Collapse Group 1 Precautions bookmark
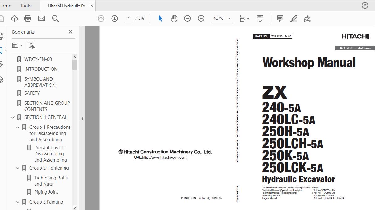This screenshot has height=210, width=375. pos(18,127)
